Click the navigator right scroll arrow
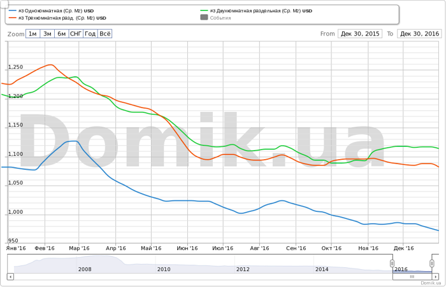 tap(435, 276)
